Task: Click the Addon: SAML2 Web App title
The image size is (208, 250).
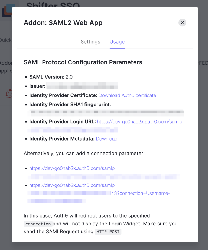Action: pos(63,23)
